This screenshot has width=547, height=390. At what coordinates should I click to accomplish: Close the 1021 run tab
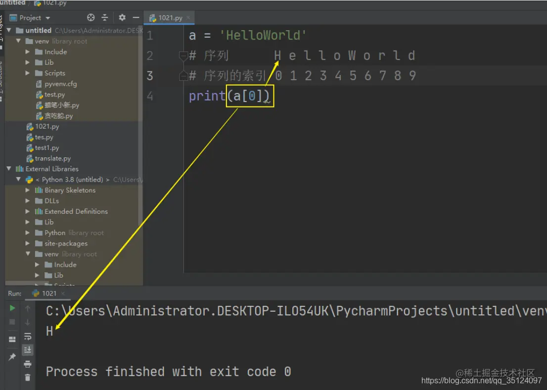coord(63,293)
